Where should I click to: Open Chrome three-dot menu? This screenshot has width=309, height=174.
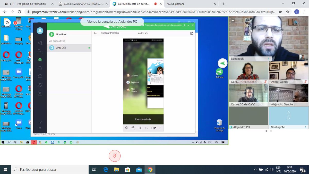pos(304,12)
